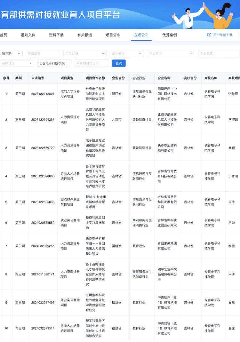The height and width of the screenshot is (342, 240).
Task: Click company 四平宏宝莱饮品股份有限公司
Action: click(x=167, y=274)
